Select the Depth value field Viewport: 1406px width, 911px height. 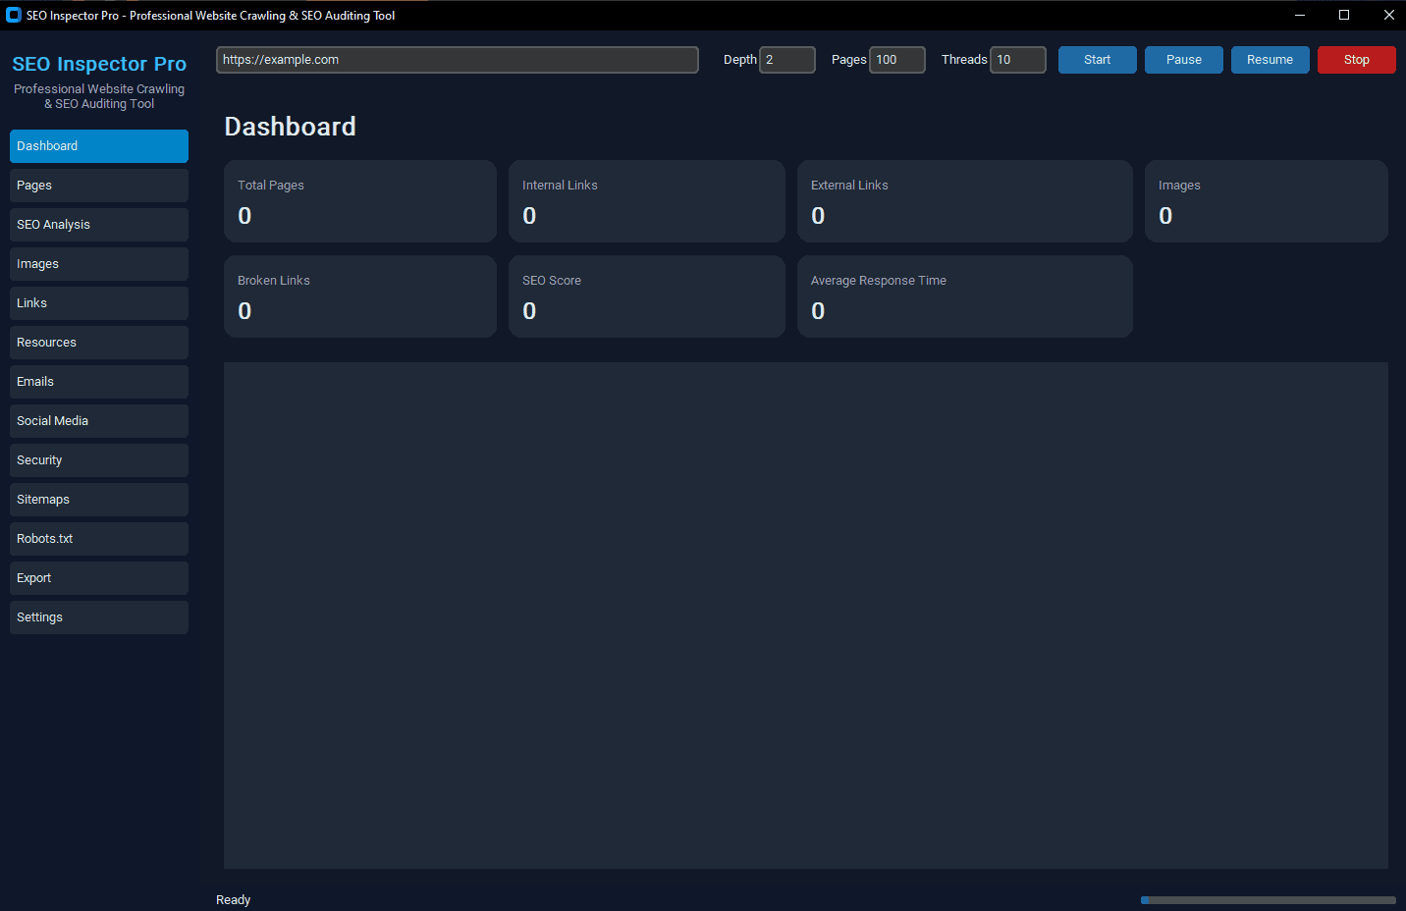(x=787, y=60)
